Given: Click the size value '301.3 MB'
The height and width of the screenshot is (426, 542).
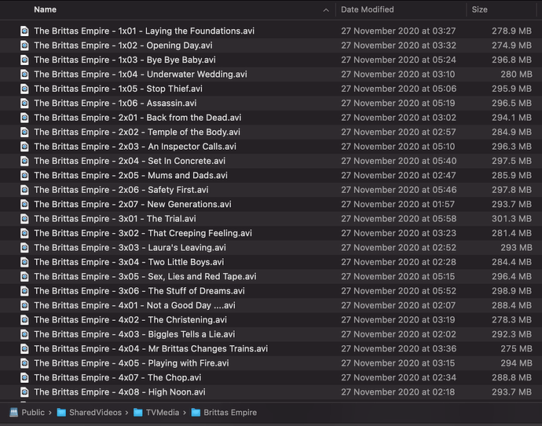Looking at the screenshot, I should coord(511,219).
